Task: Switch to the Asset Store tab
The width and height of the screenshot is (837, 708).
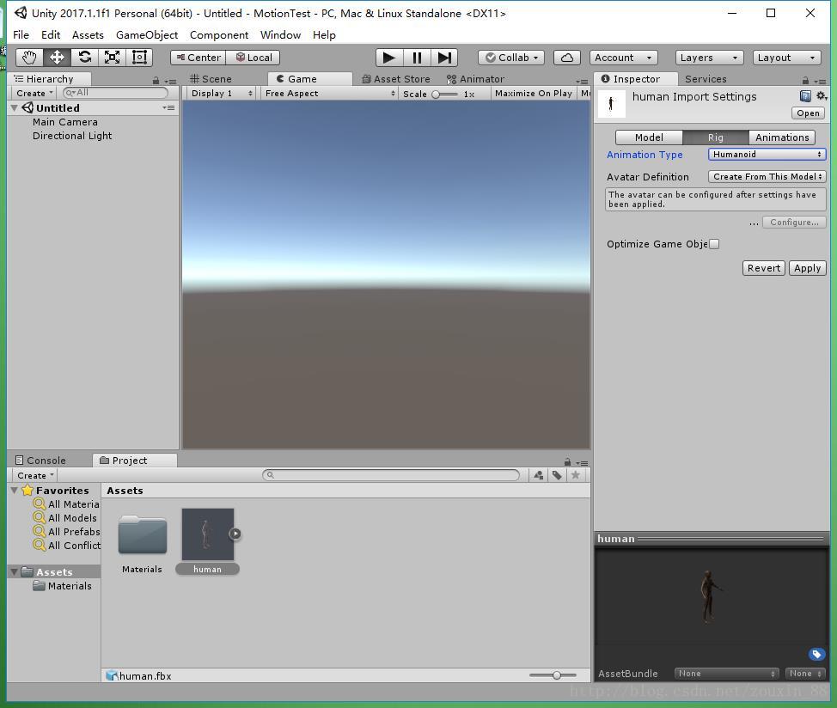Action: point(396,79)
